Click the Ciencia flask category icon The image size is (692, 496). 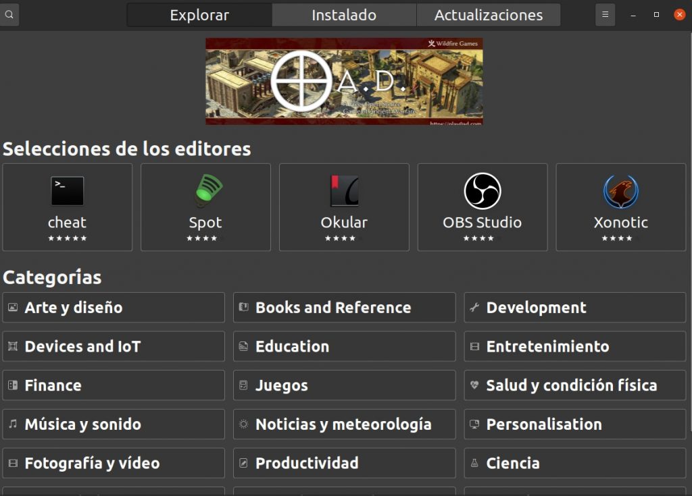pos(474,463)
